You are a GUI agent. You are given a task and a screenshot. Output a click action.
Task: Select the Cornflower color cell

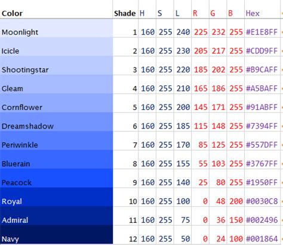56,103
